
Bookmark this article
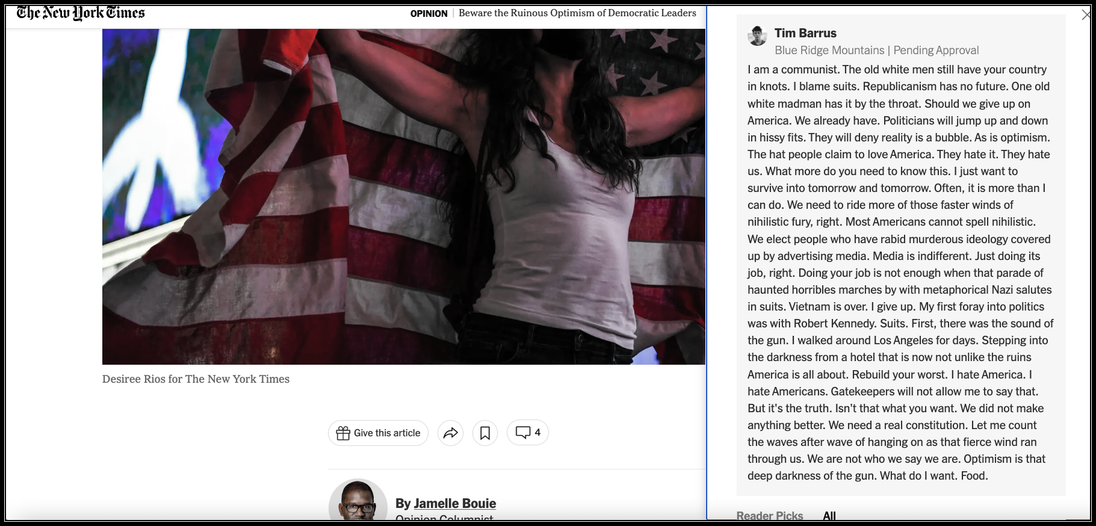[x=485, y=433]
